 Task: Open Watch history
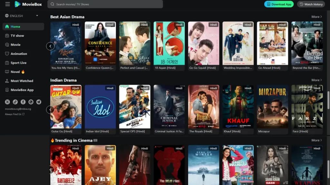(x=311, y=4)
